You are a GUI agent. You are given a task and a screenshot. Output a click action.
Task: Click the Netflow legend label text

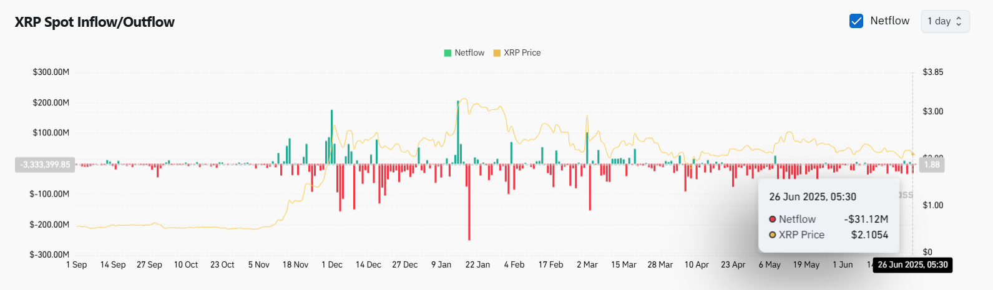(x=469, y=53)
